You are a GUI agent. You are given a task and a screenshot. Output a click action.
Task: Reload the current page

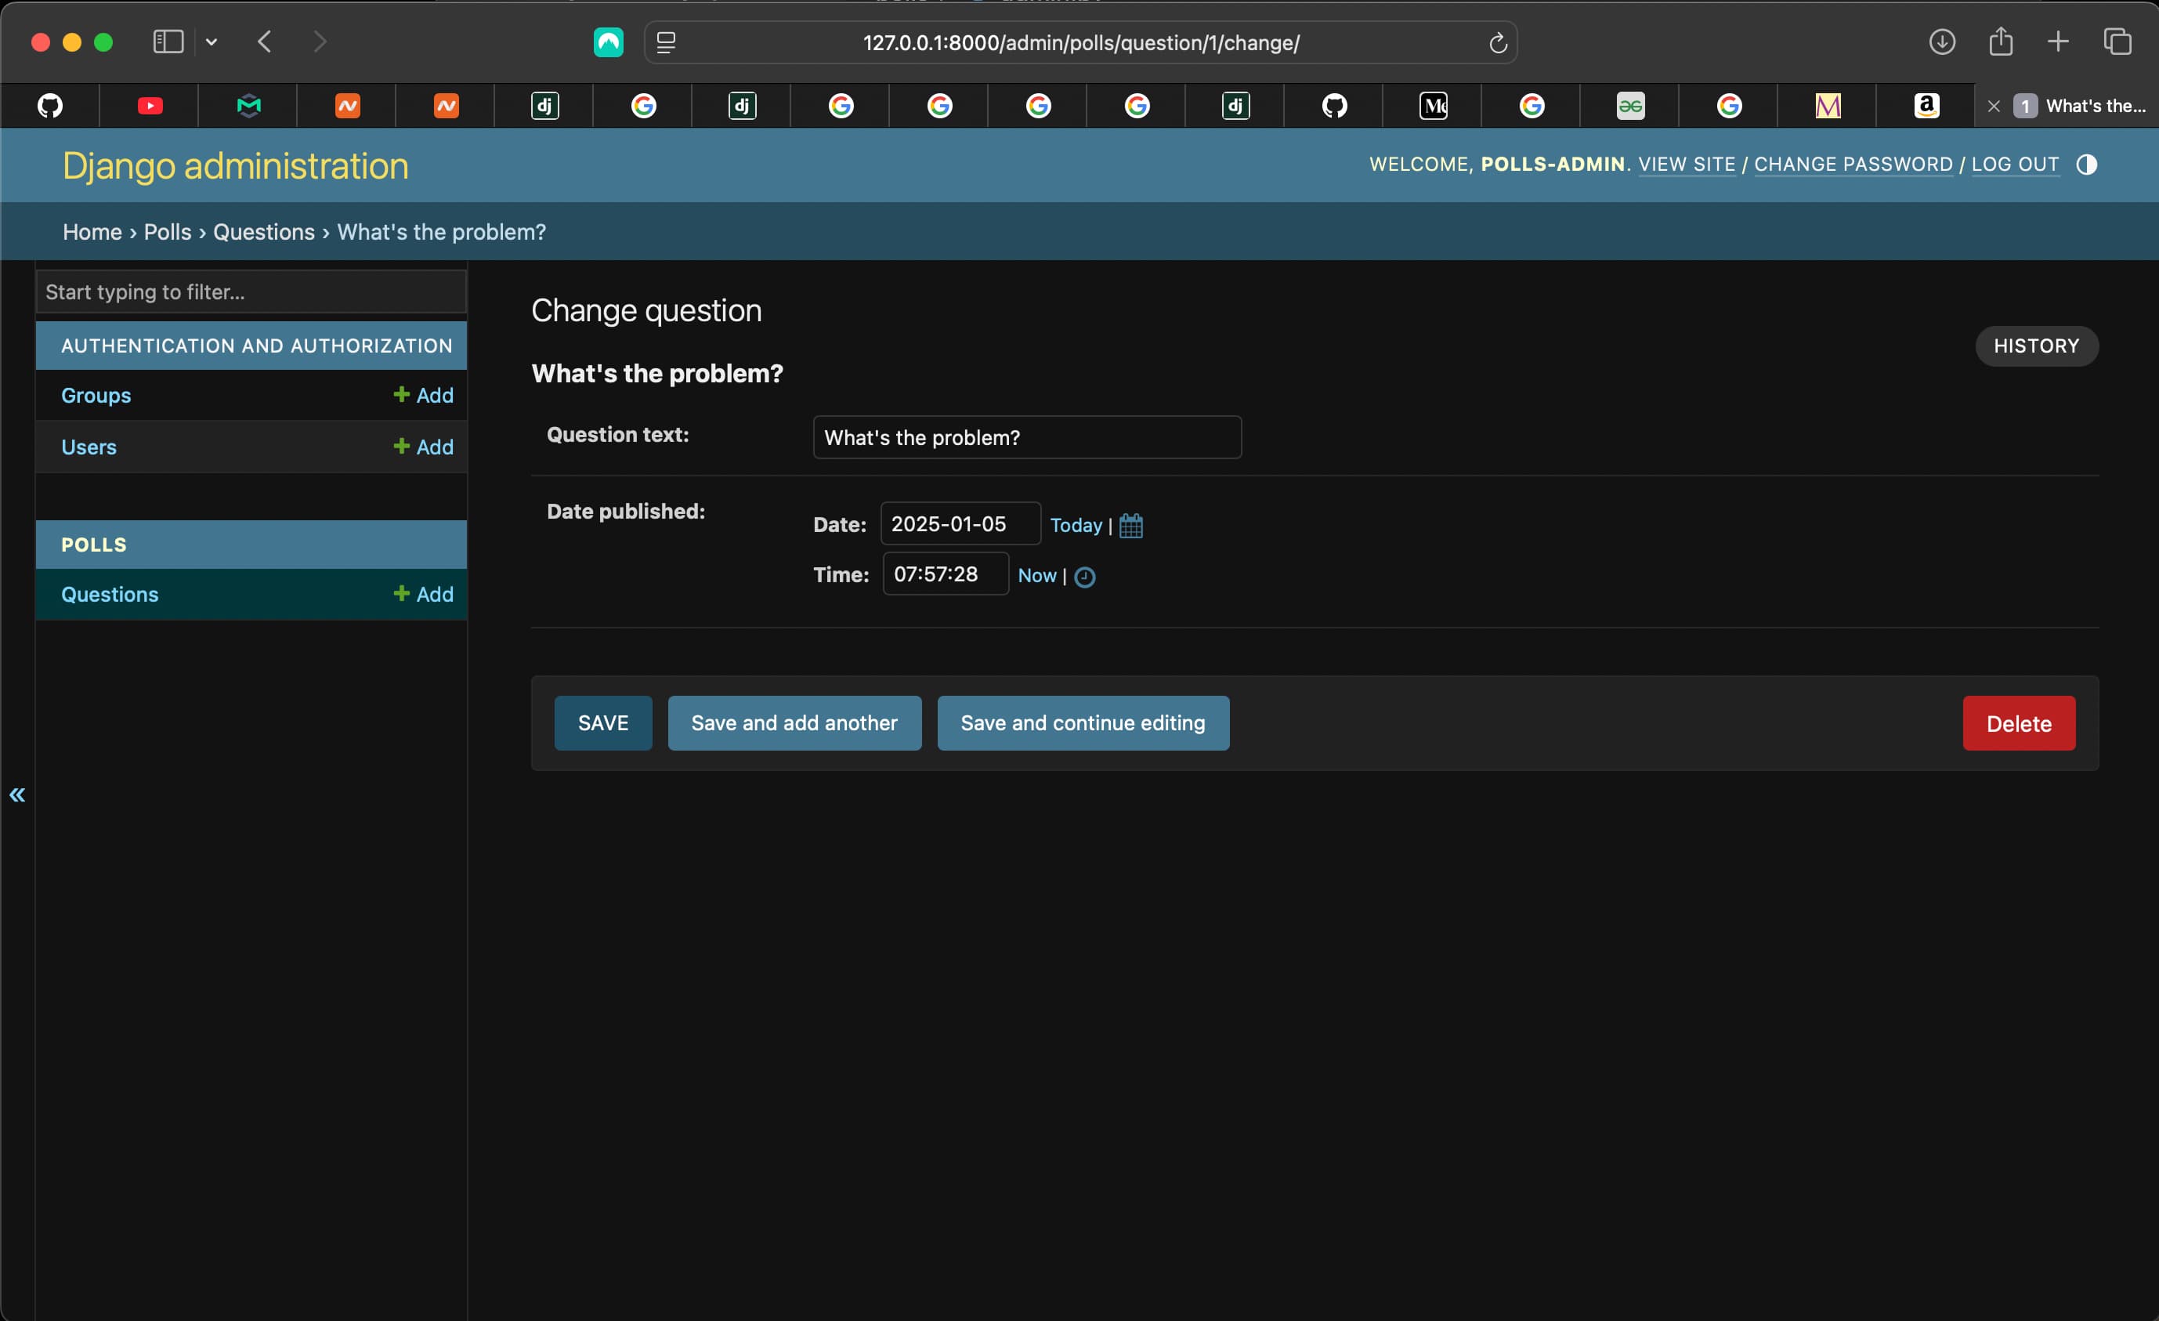coord(1498,42)
